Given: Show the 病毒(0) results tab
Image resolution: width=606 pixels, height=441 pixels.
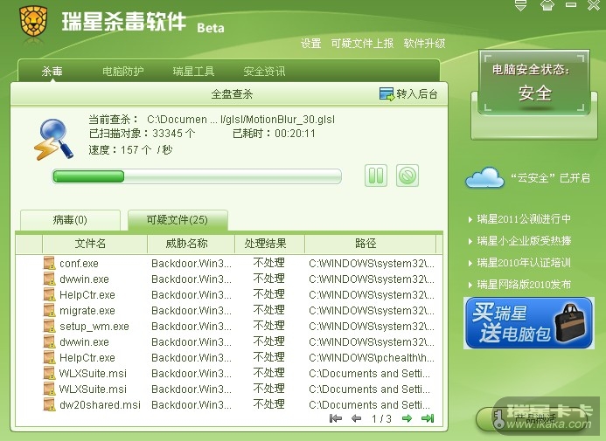Looking at the screenshot, I should point(70,220).
